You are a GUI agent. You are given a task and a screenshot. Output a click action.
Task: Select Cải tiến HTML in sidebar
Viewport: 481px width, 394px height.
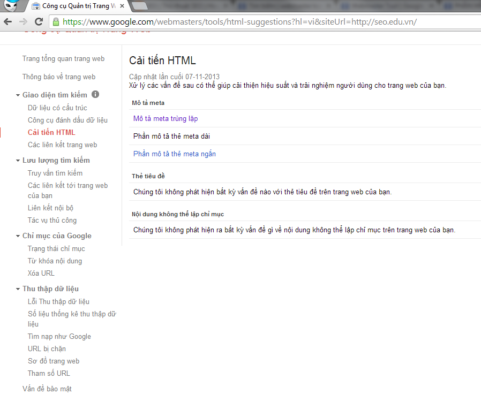(51, 132)
